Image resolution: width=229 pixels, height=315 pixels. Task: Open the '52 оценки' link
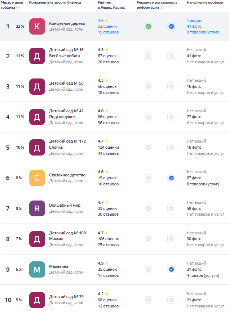[x=107, y=26]
